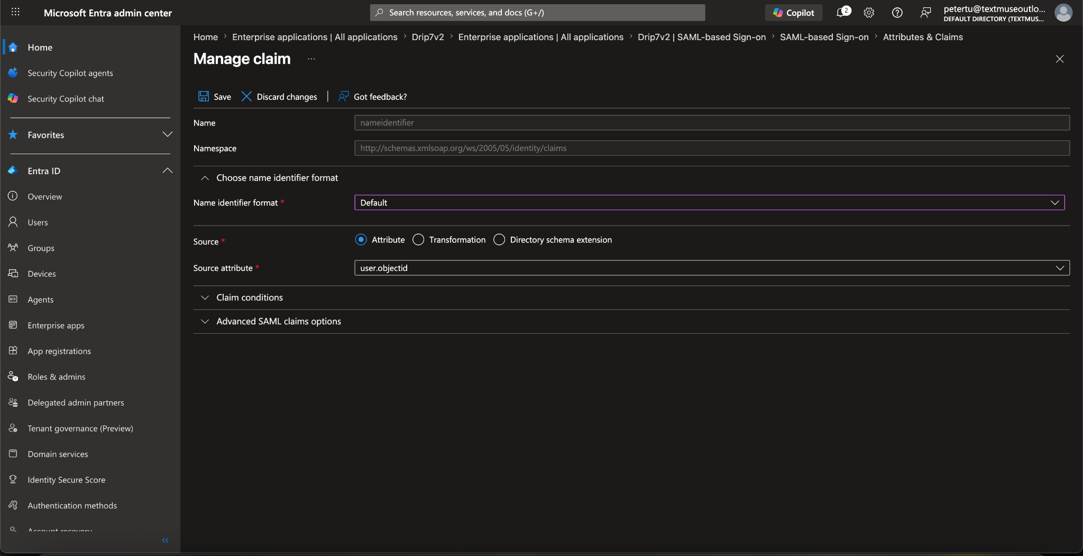
Task: Open the SAML-based Sign-on breadcrumb
Action: tap(824, 37)
